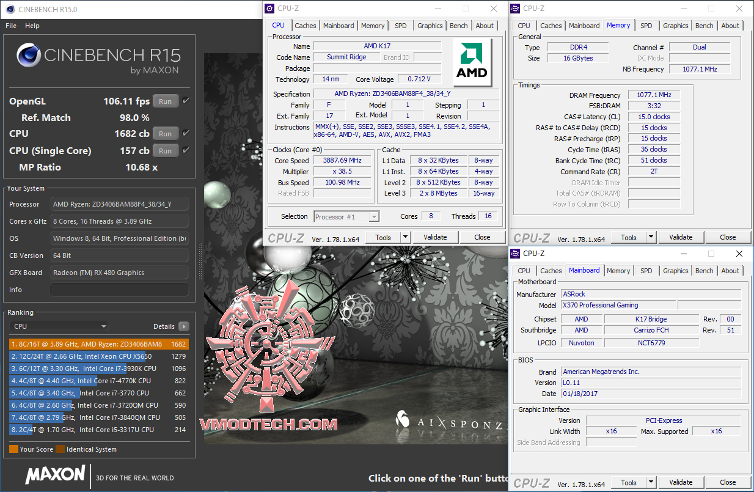754x492 pixels.
Task: Click the AMD logo in CPU-Z
Action: (x=473, y=63)
